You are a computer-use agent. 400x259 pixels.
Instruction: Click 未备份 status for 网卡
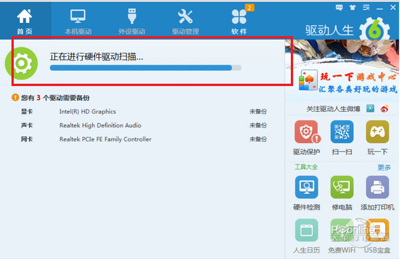click(x=258, y=139)
